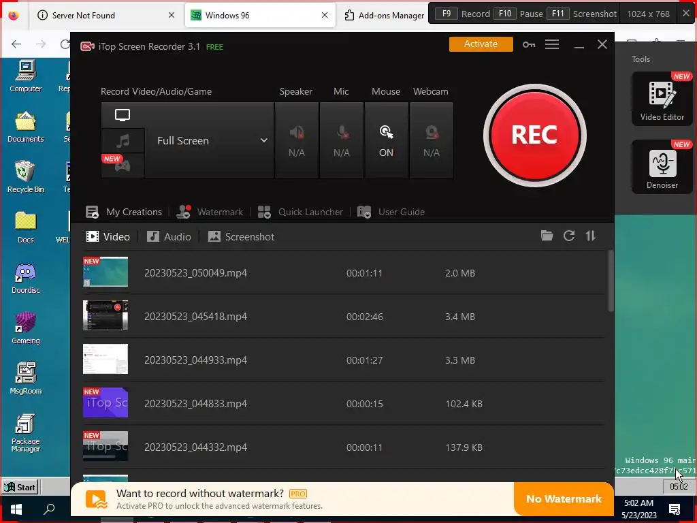Switch to the Screenshot list tab

click(242, 236)
